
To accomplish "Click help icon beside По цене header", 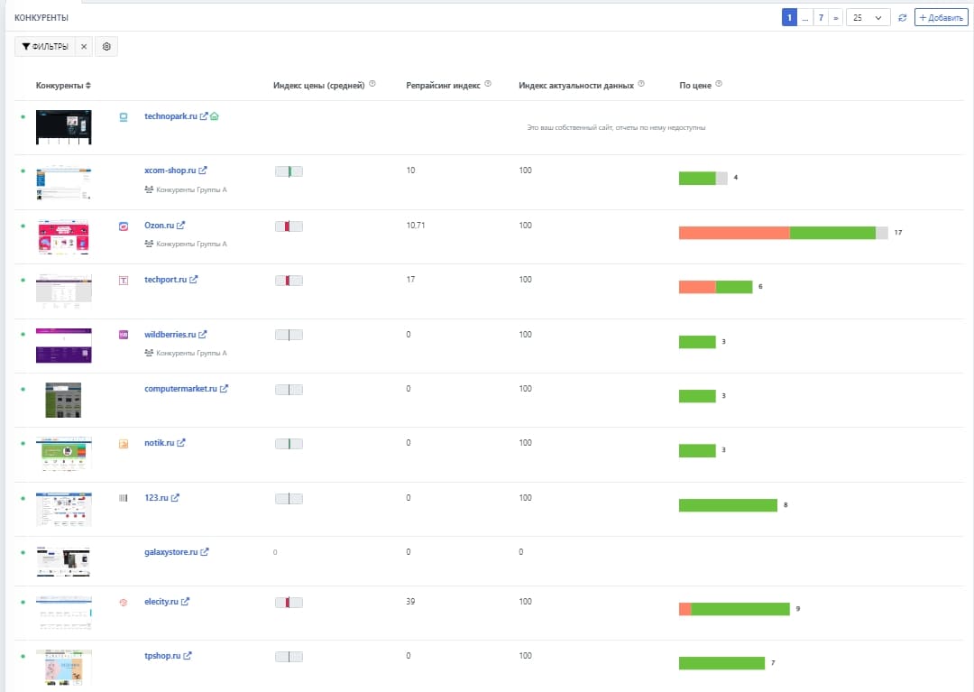I will (x=719, y=85).
